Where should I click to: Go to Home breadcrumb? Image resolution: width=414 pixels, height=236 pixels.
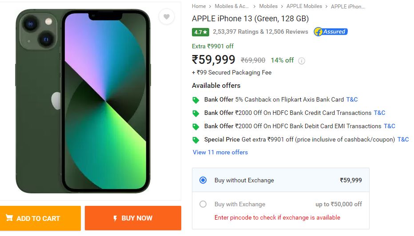click(x=199, y=6)
